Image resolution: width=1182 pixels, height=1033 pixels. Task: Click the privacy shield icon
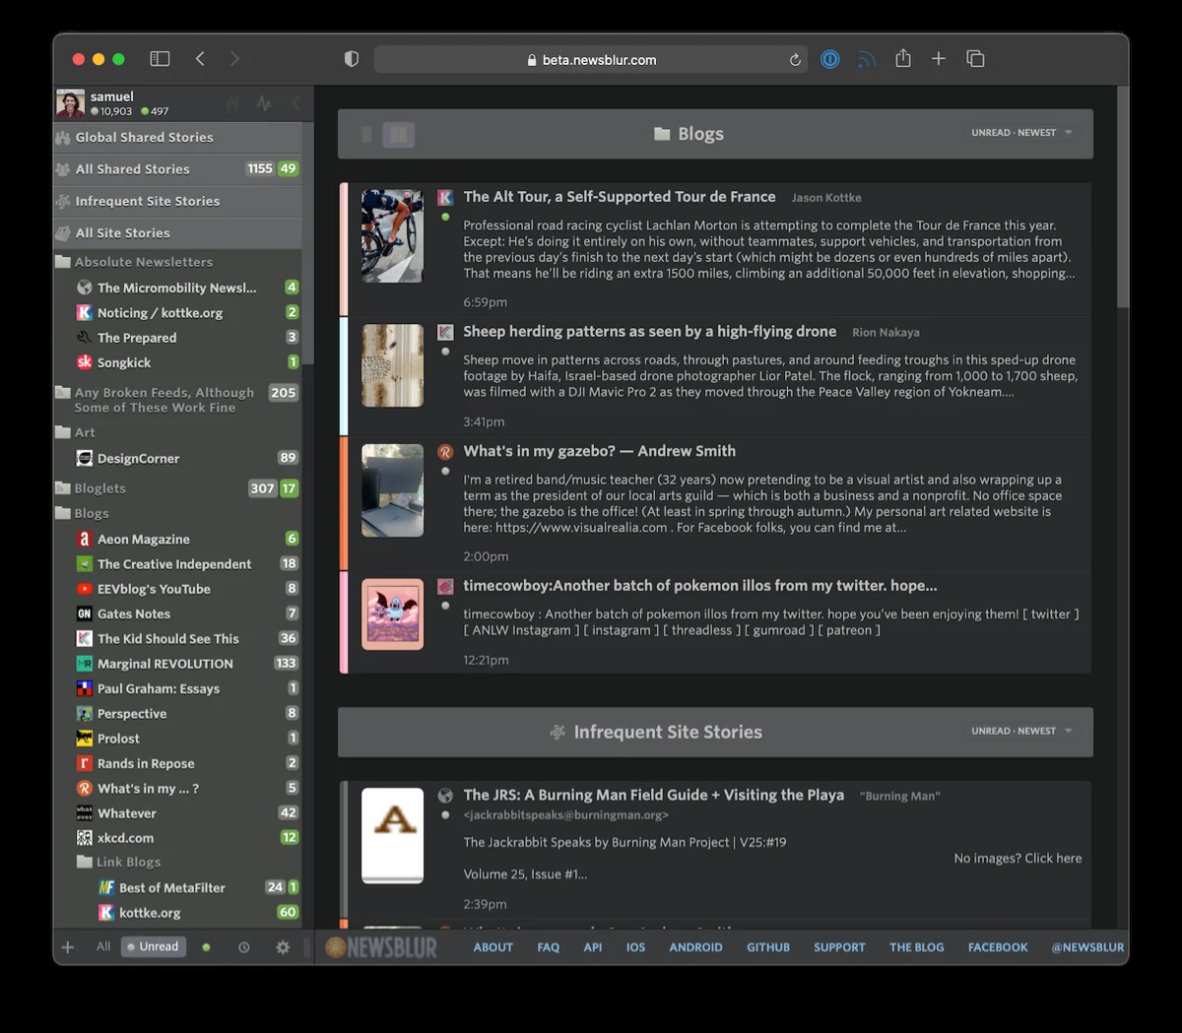(x=352, y=59)
